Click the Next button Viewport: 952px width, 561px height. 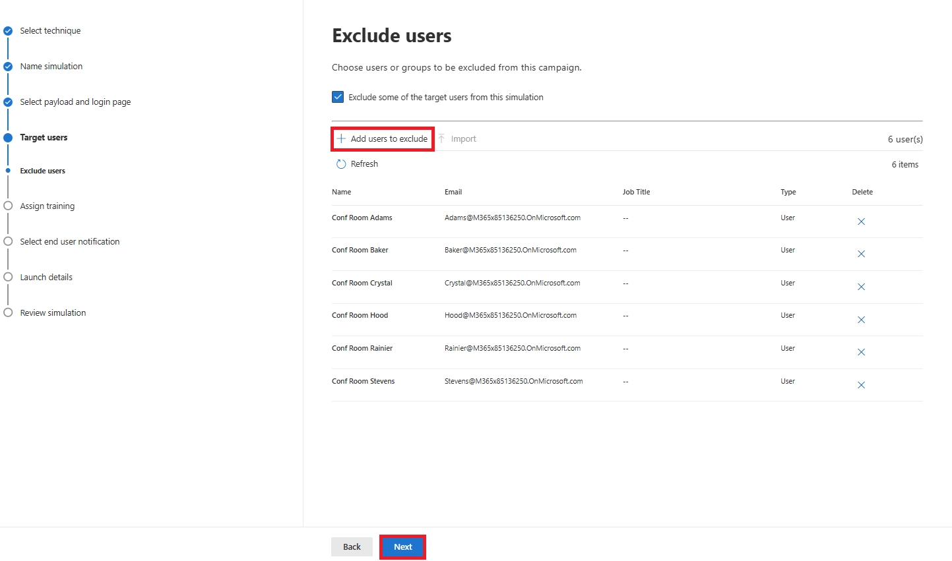point(402,546)
